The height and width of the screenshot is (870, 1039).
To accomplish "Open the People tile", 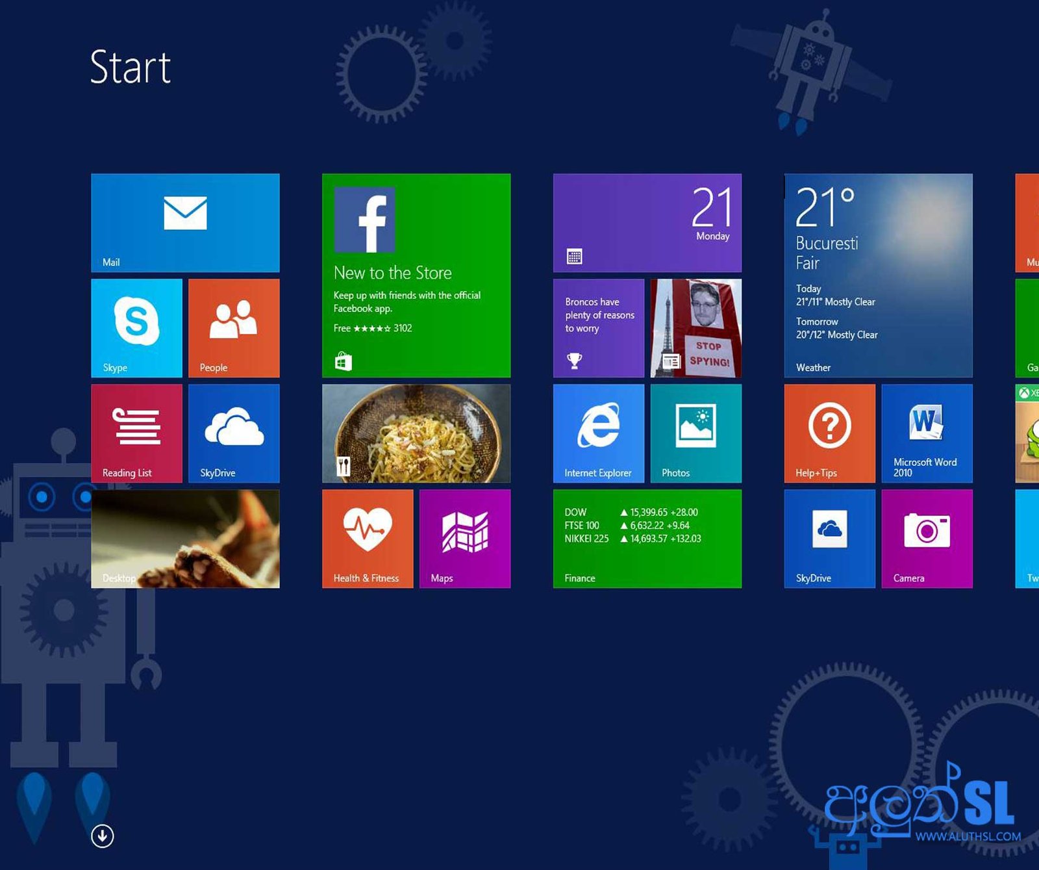I will click(x=234, y=328).
